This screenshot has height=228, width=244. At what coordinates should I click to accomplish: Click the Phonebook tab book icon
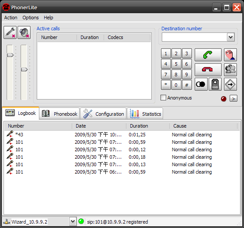coord(45,114)
